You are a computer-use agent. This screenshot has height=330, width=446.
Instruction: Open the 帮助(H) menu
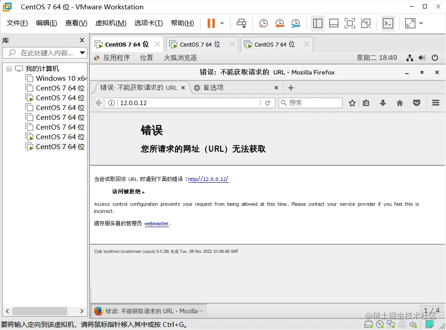[x=182, y=23]
